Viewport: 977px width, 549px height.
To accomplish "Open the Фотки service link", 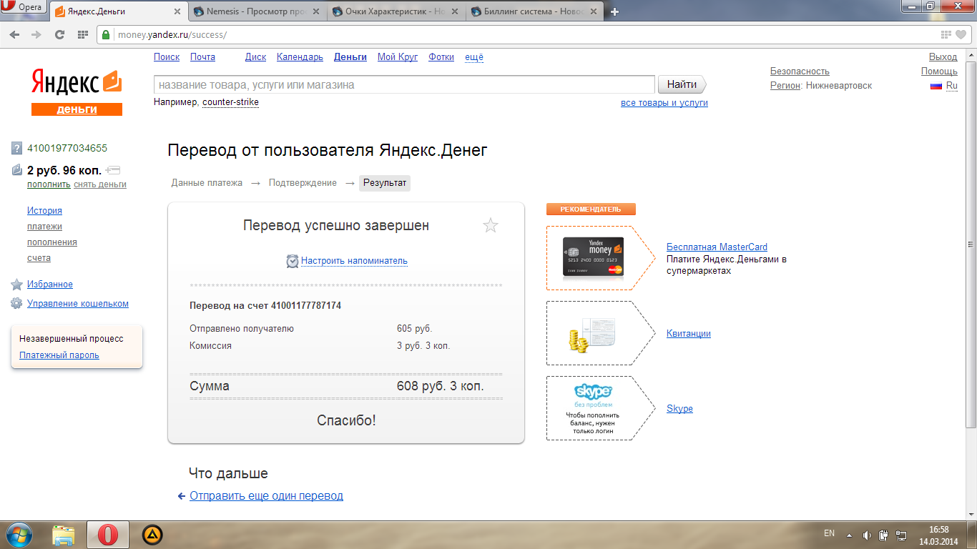I will click(441, 57).
